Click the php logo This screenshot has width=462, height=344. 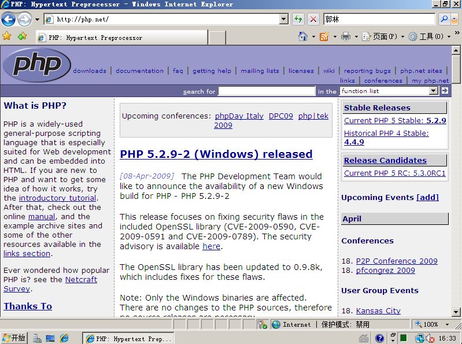[x=37, y=65]
